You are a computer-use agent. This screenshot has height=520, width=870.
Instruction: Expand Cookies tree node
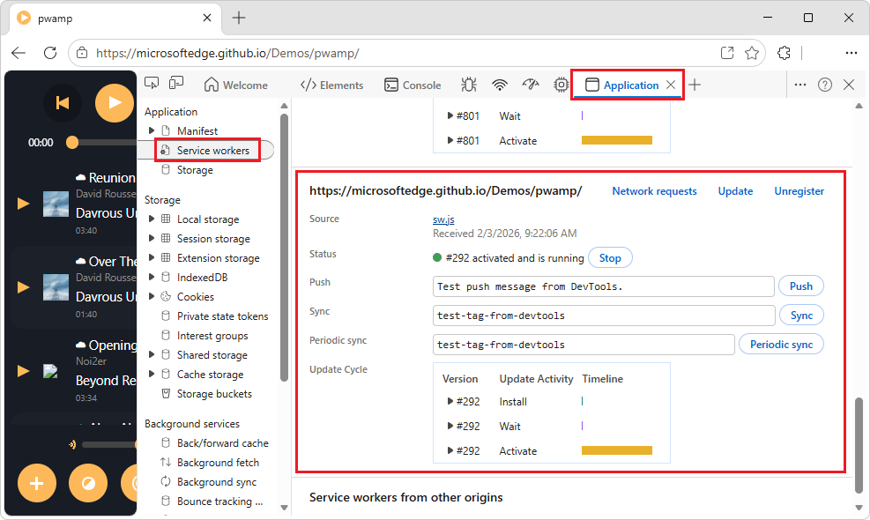point(152,297)
